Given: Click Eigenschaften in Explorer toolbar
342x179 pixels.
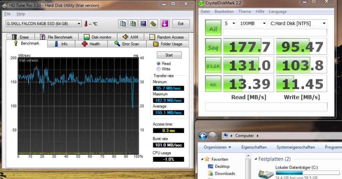Looking at the screenshot, I should coord(254,147).
